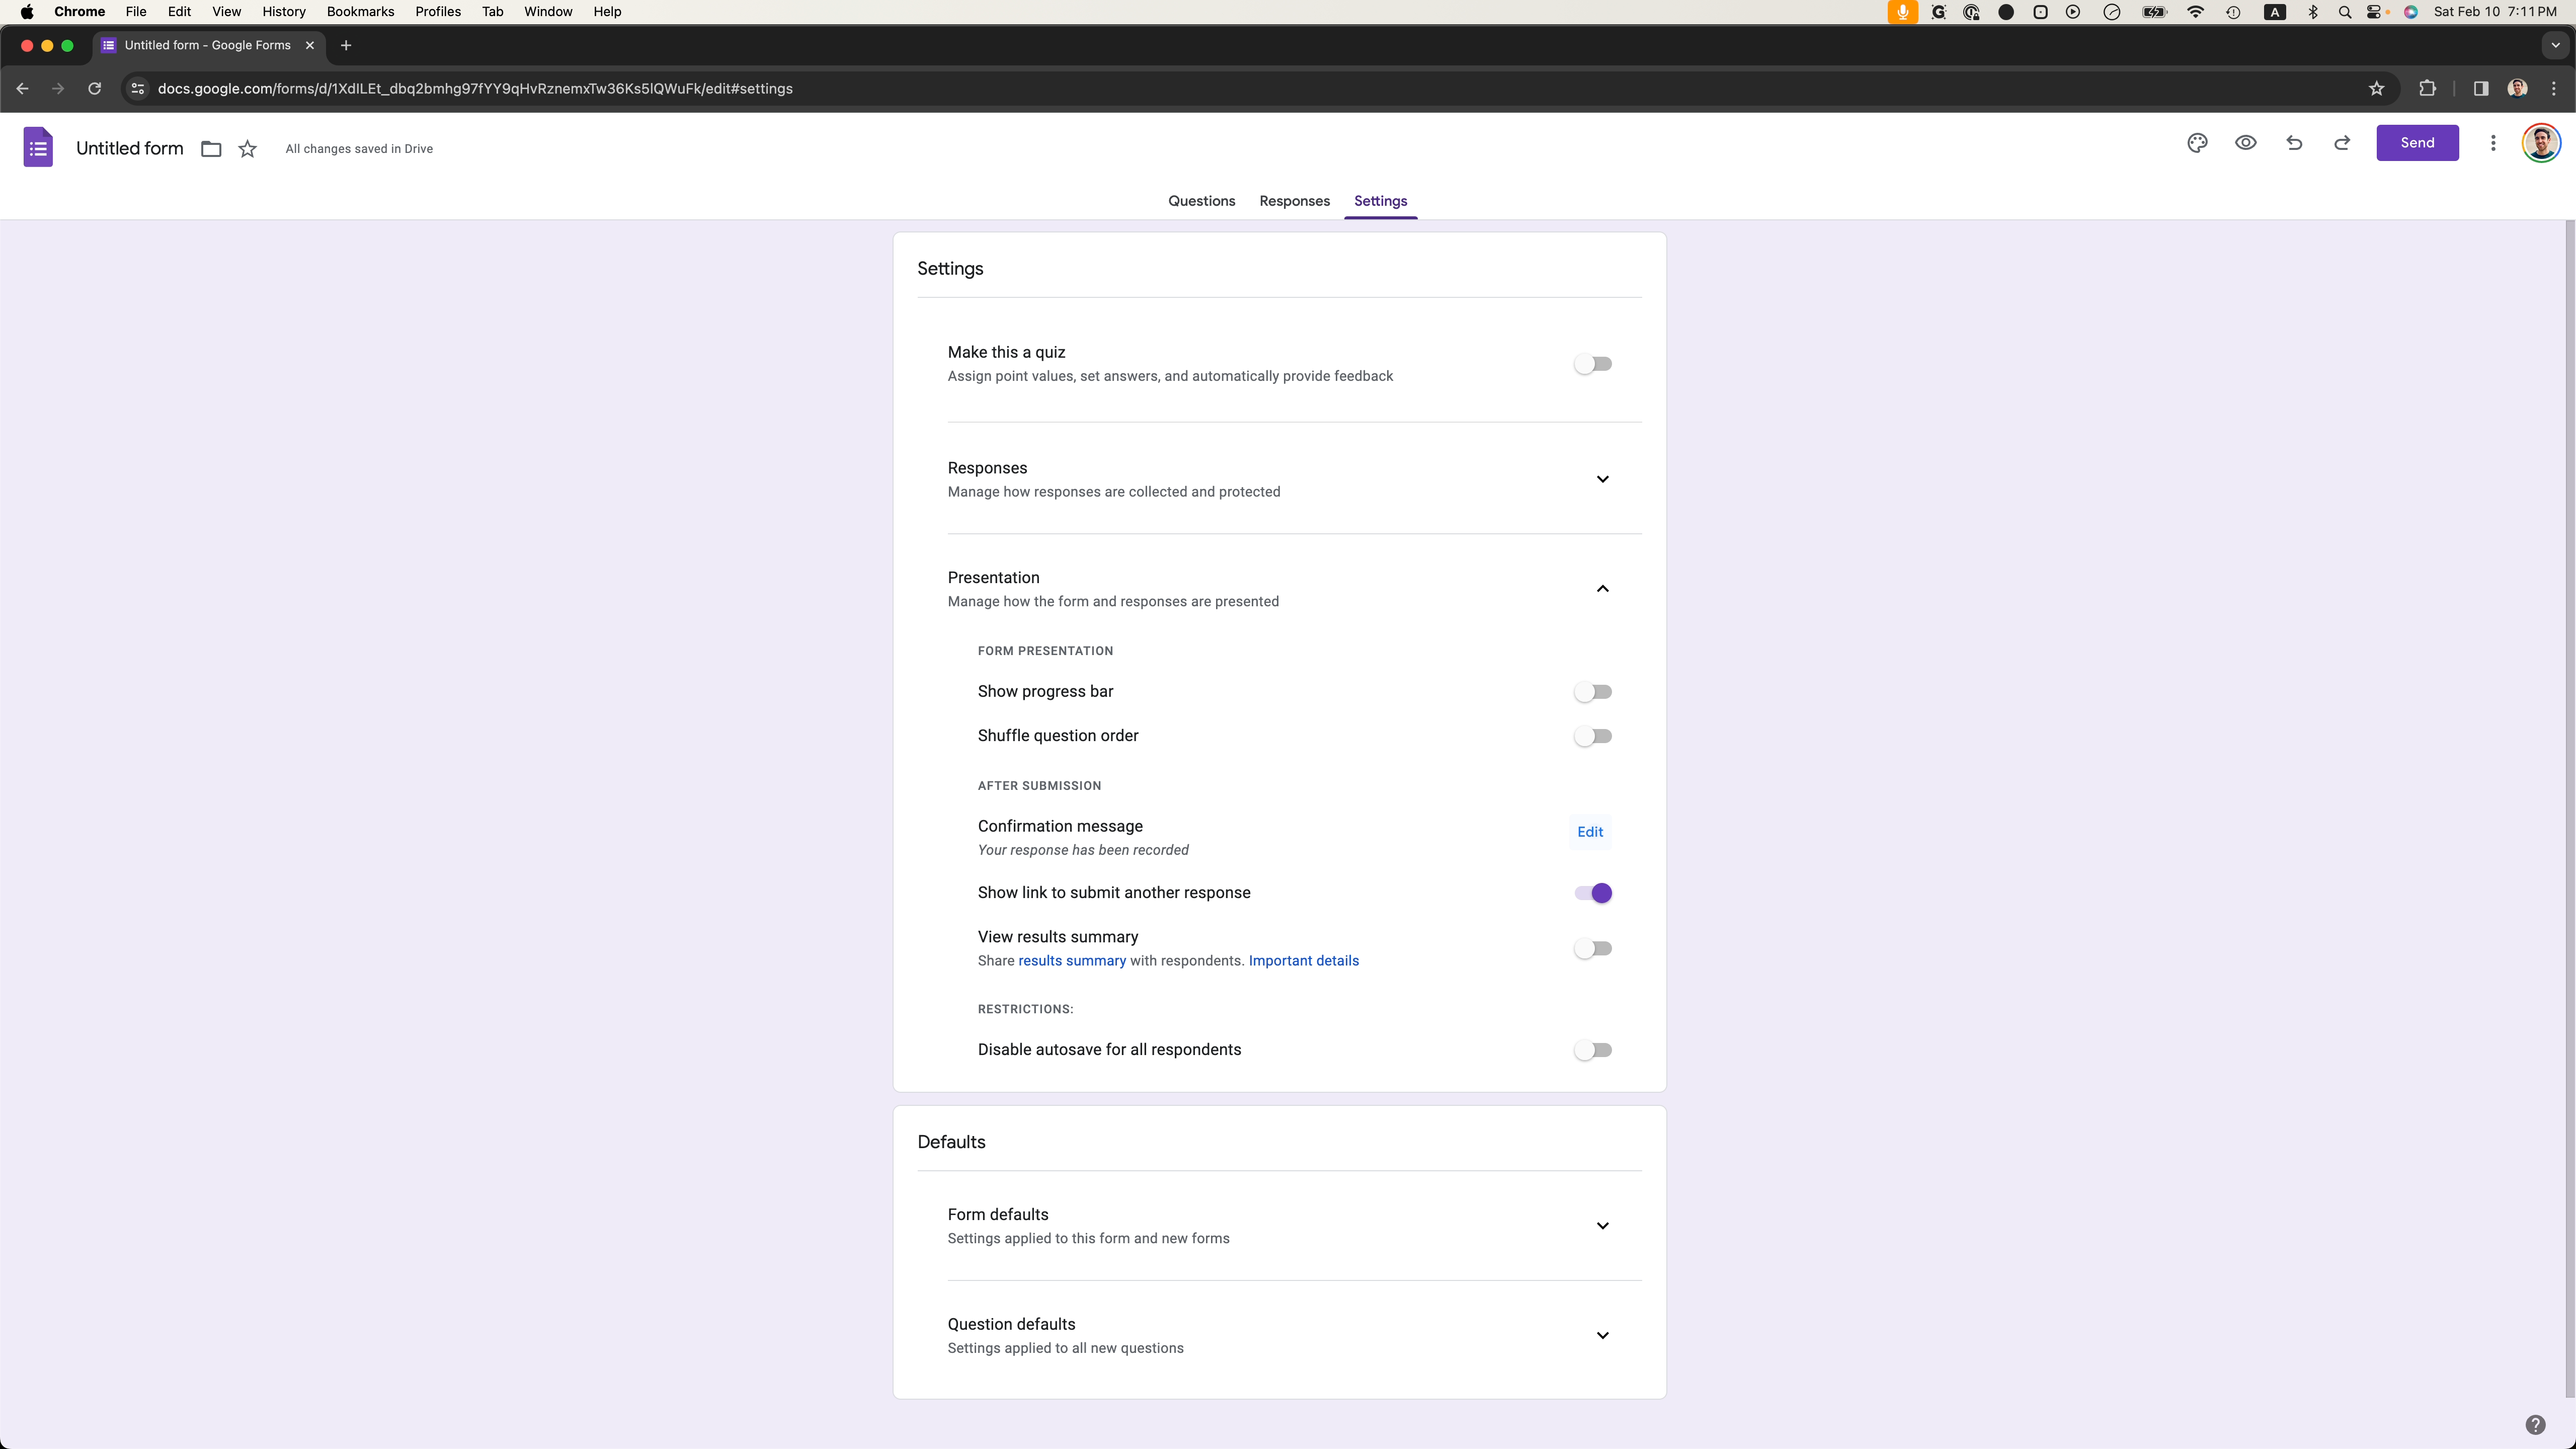This screenshot has height=1449, width=2576.
Task: Open Time Machine icon in menu bar
Action: (2233, 12)
